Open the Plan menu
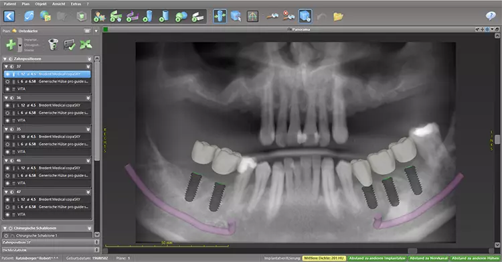This screenshot has width=502, height=262. pos(25,4)
